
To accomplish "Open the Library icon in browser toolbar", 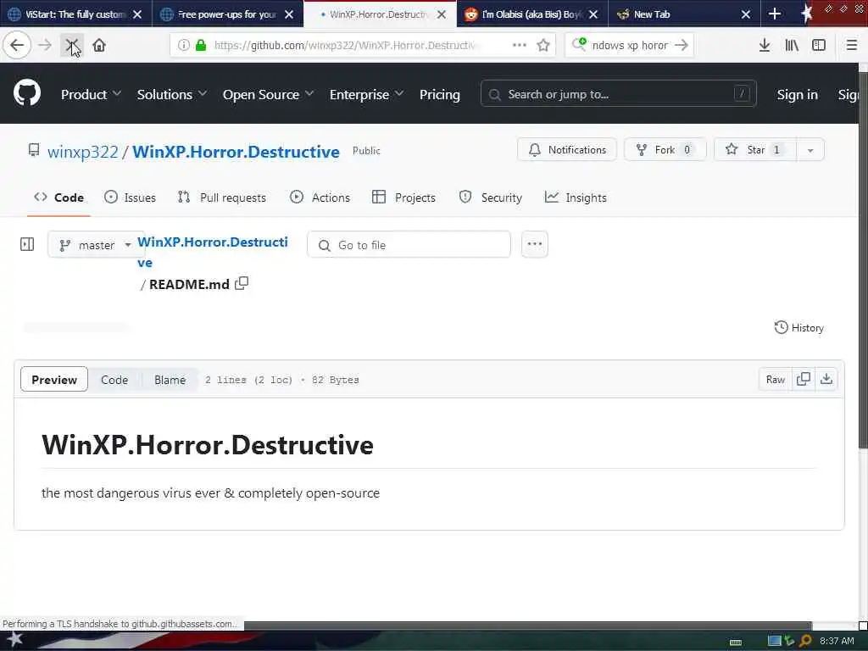I will (792, 45).
